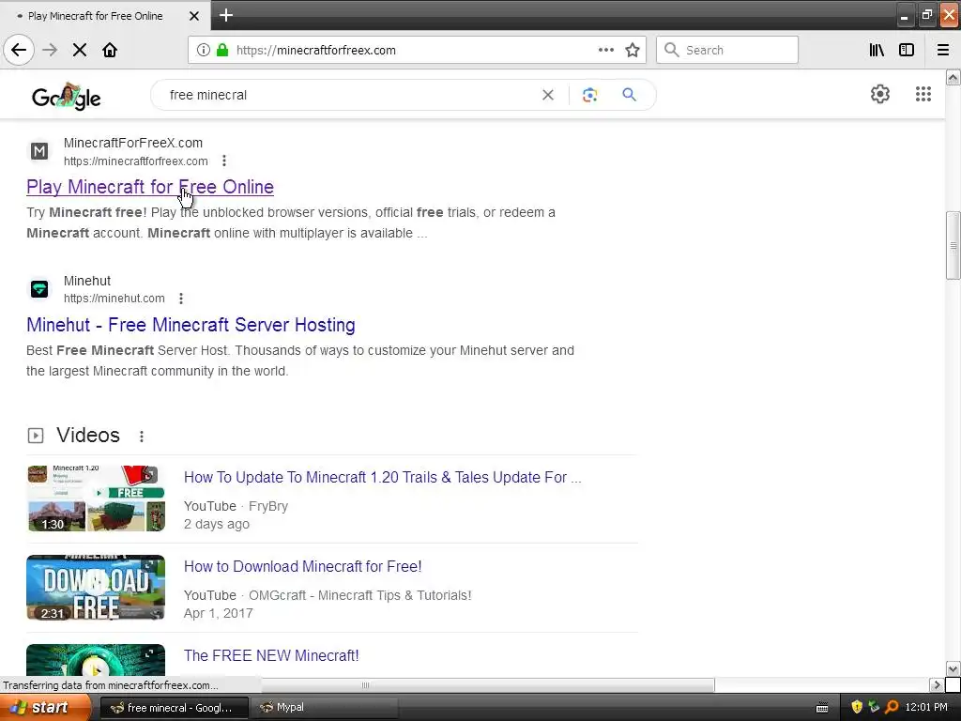Select the Play Minecraft for Free Online tab
Screen dimensions: 961x721
[104, 16]
